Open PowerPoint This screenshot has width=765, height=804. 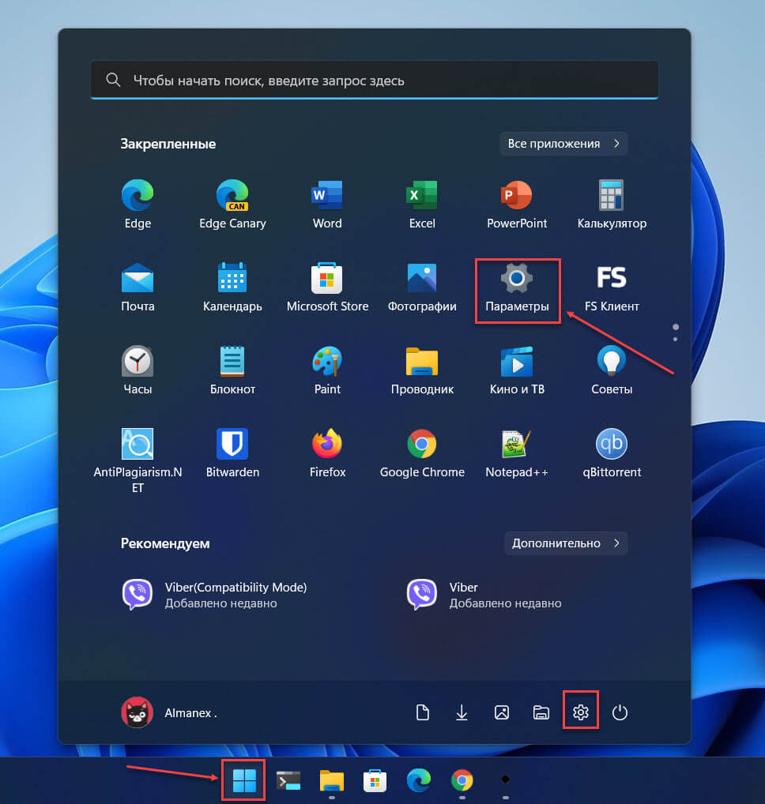(517, 204)
